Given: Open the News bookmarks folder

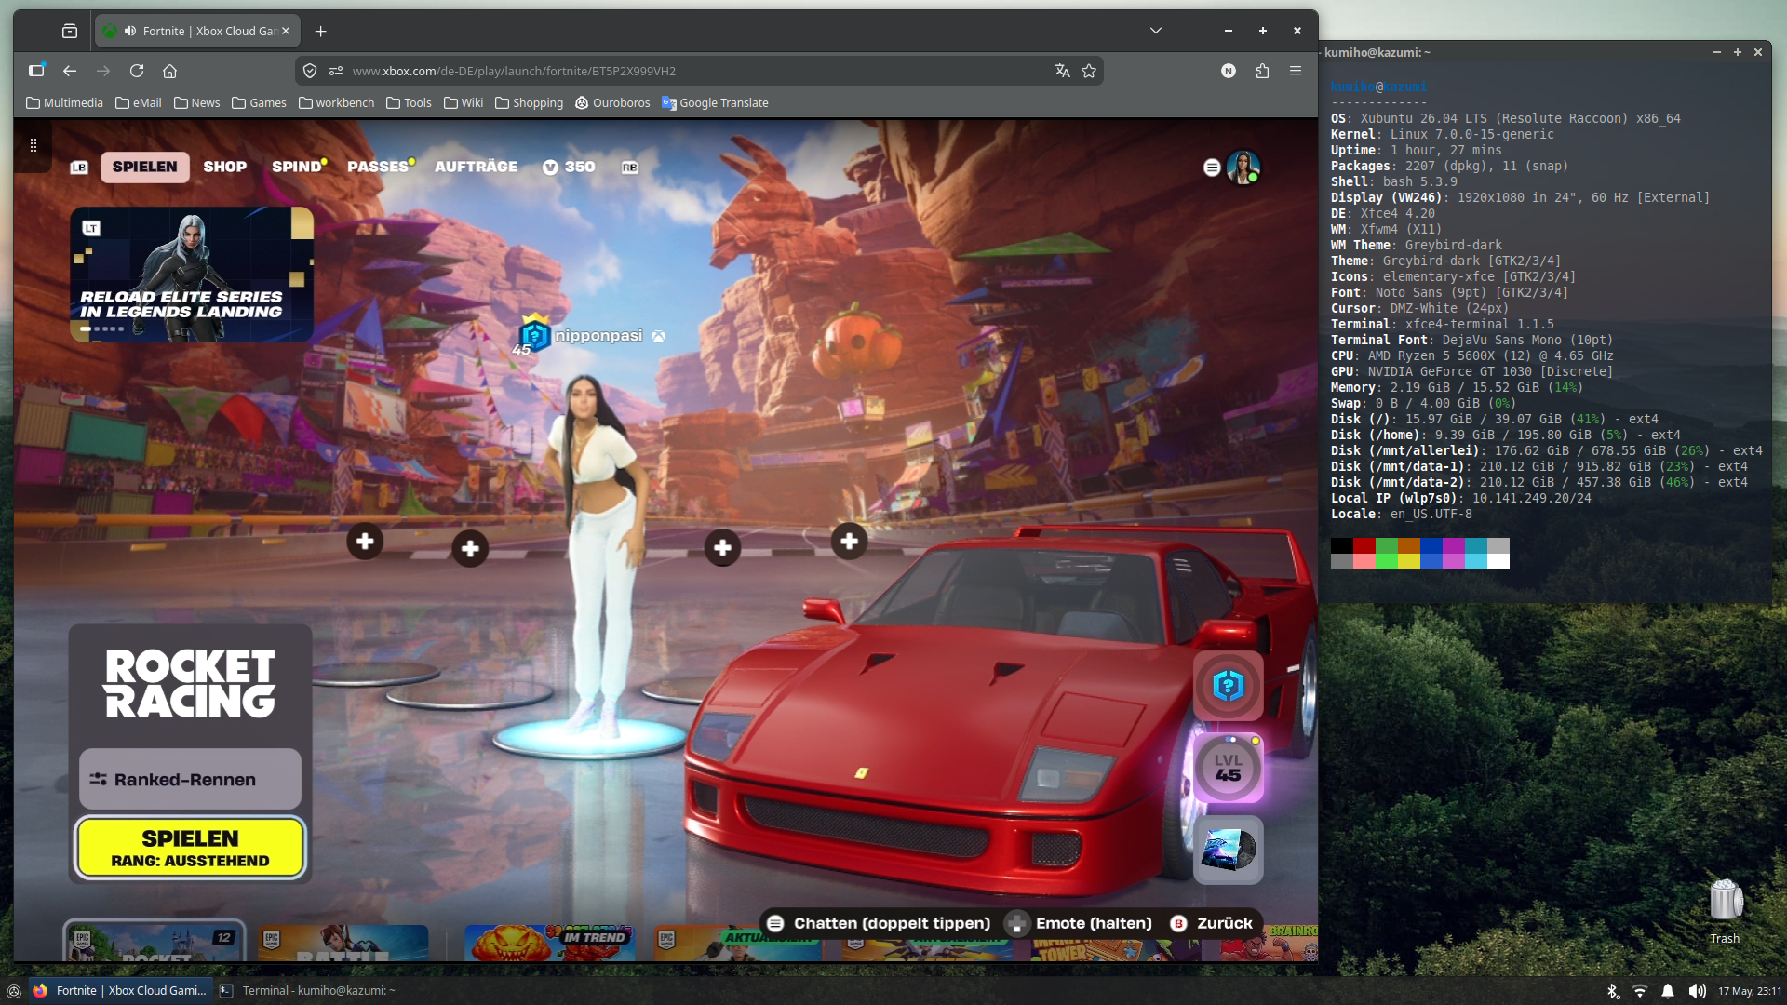Looking at the screenshot, I should coord(197,102).
